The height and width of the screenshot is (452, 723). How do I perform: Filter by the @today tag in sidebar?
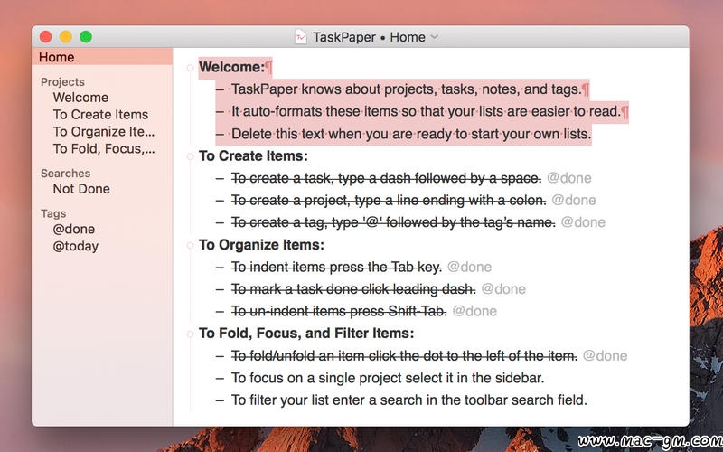(x=76, y=246)
